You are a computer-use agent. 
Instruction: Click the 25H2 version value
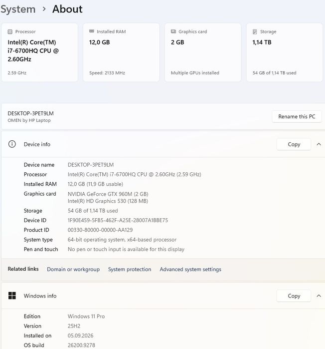[74, 326]
